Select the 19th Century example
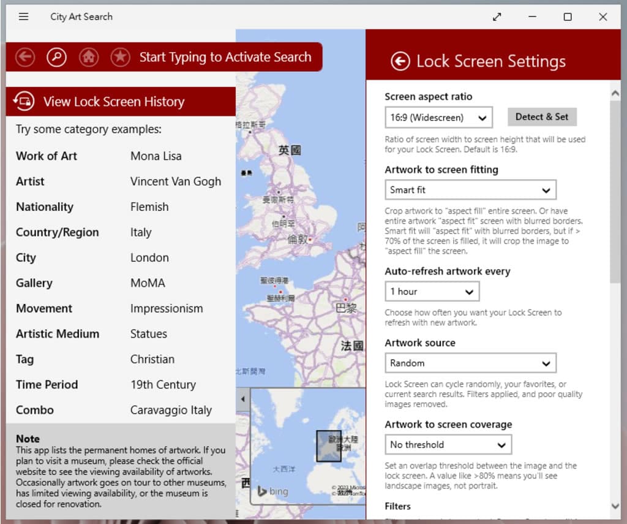Screen dimensions: 627x524 click(163, 385)
